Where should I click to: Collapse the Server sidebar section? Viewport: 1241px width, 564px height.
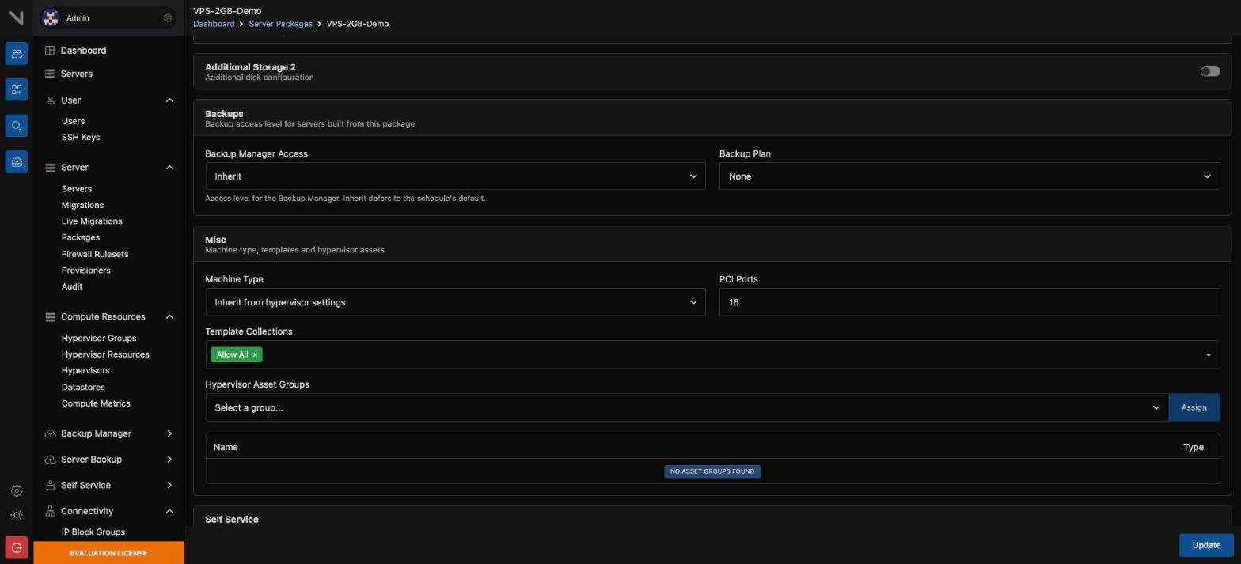click(x=169, y=168)
